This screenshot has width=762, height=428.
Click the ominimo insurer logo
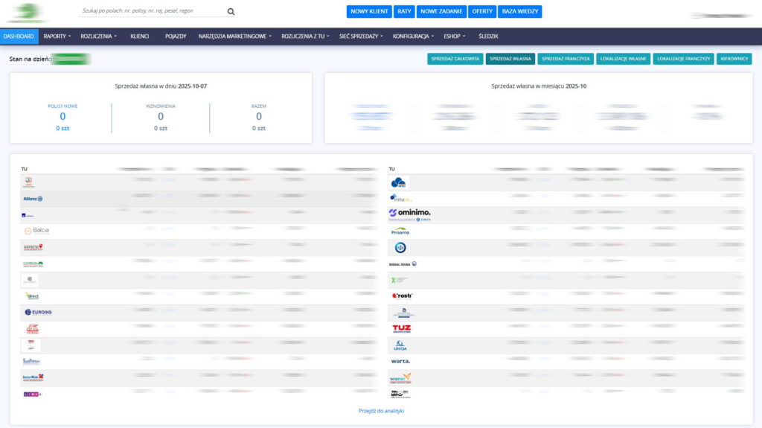[409, 214]
